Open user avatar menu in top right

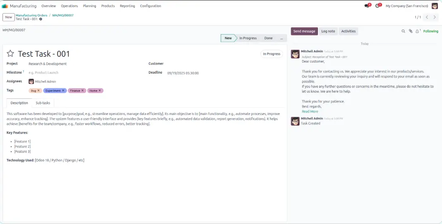click(435, 6)
